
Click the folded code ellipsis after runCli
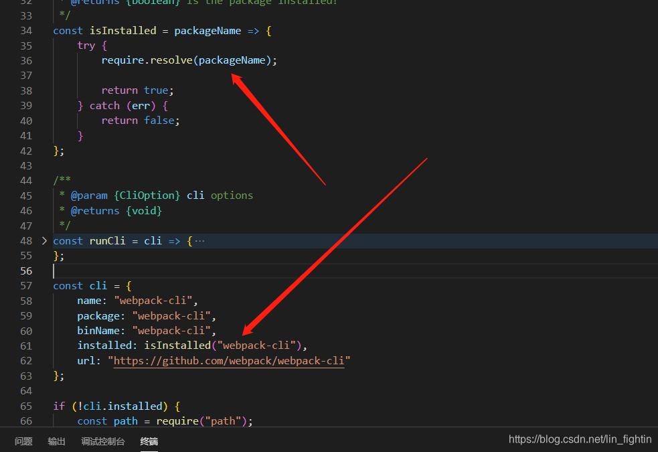click(x=199, y=241)
